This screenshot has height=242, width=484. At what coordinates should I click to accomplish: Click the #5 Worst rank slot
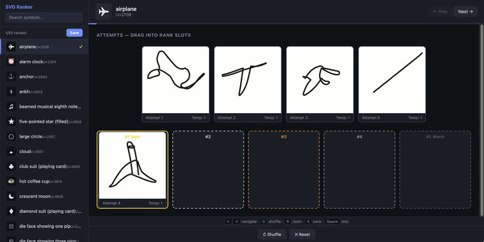click(435, 170)
